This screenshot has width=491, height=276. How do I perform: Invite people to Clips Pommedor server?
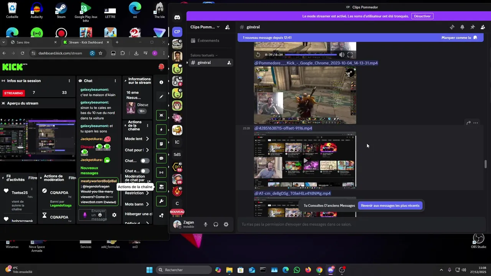(227, 27)
